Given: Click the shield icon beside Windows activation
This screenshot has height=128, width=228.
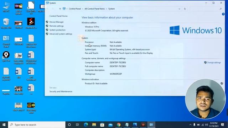Looking at the screenshot, I should pyautogui.click(x=222, y=84).
